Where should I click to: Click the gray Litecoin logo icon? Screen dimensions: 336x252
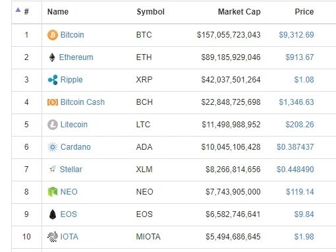tap(53, 125)
